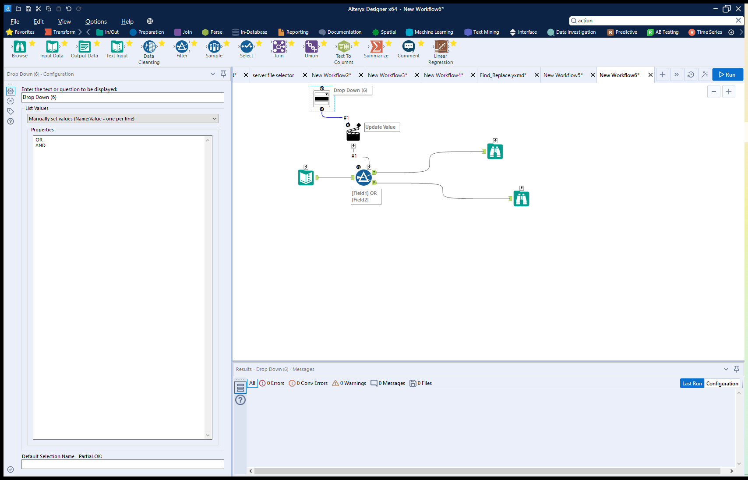Screen dimensions: 748x480
Task: Open the Options menu
Action: [x=96, y=21]
